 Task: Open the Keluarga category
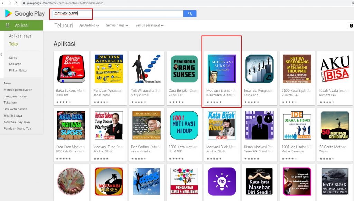[15, 64]
